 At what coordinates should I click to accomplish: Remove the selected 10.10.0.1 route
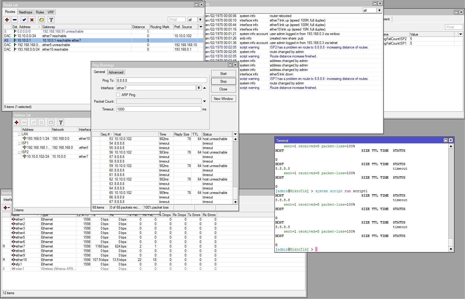[x=15, y=19]
